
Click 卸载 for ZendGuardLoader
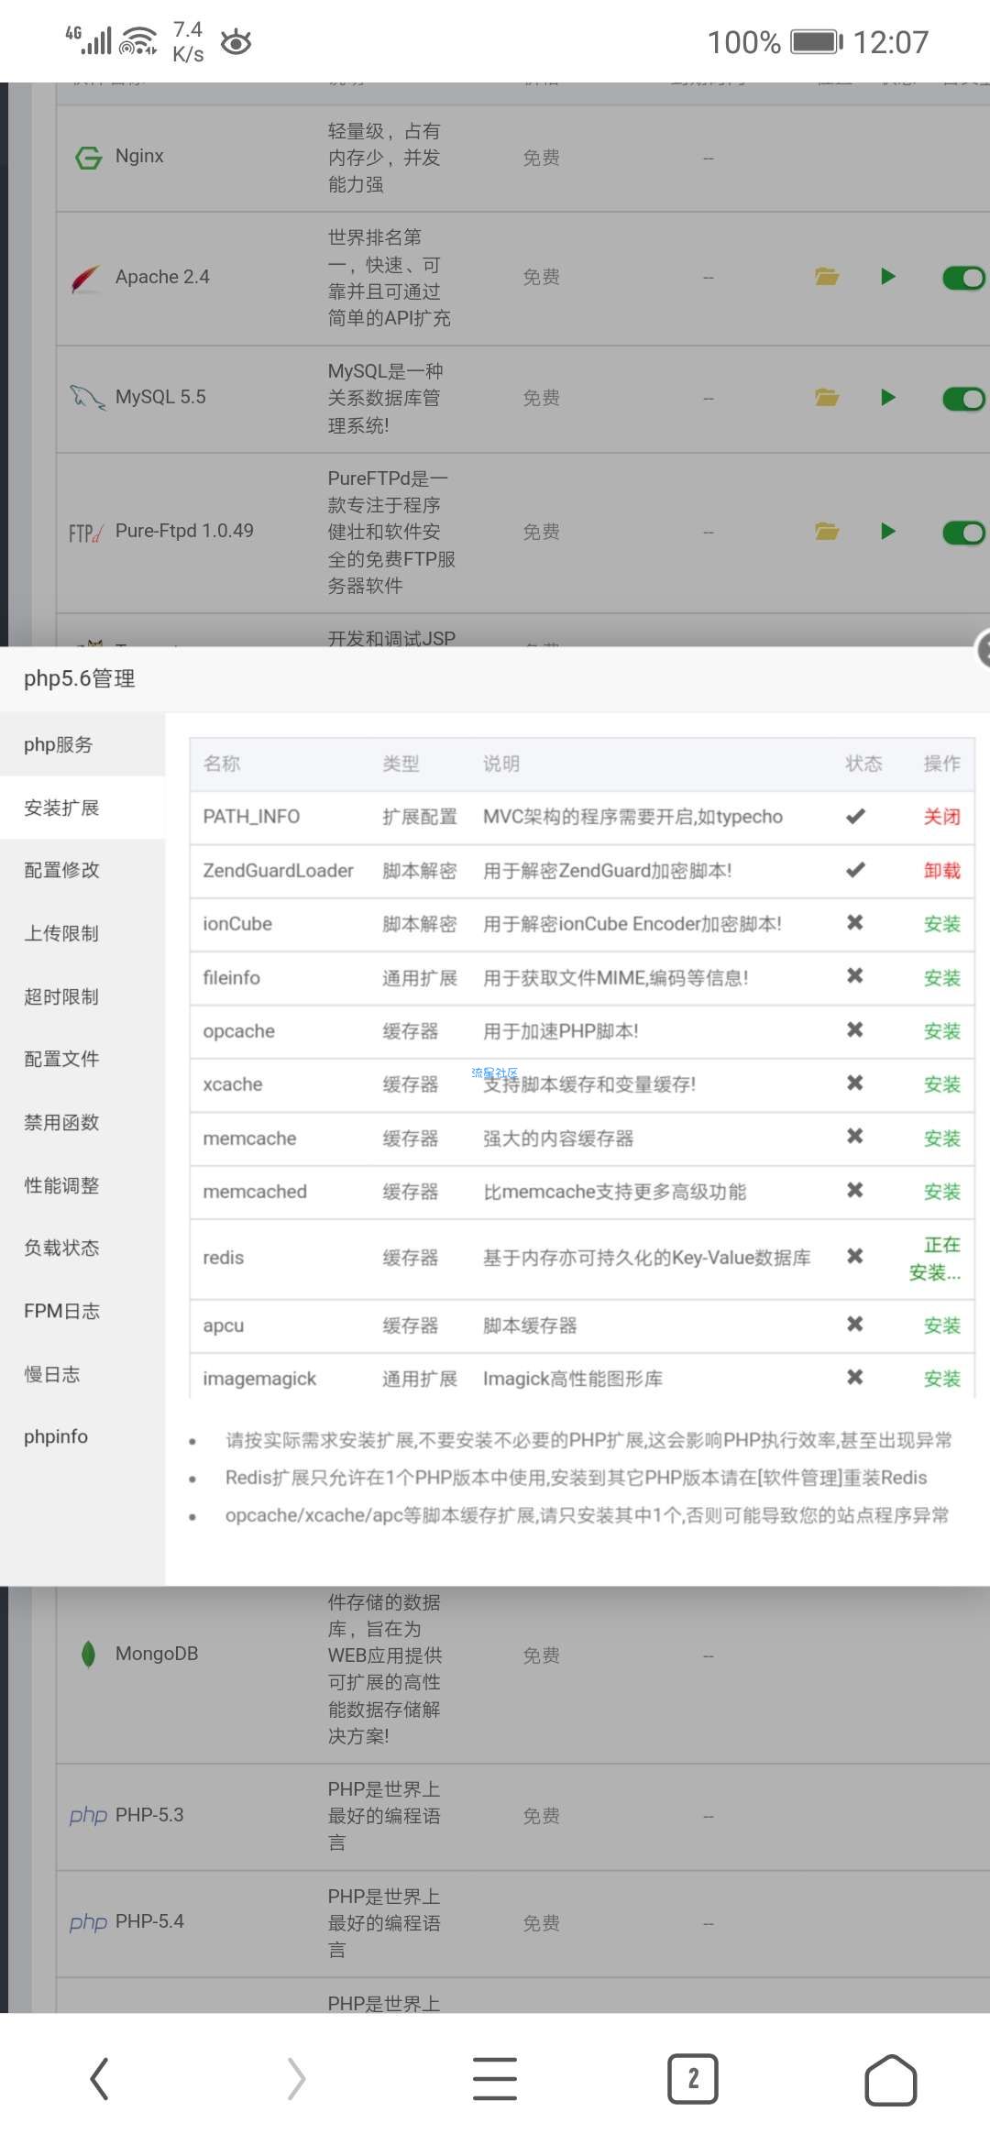click(x=941, y=871)
